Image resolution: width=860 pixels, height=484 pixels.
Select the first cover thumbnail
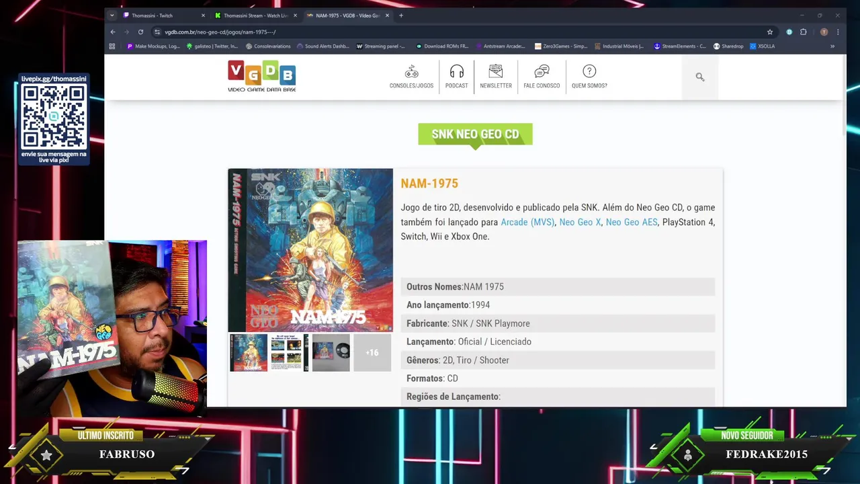click(x=249, y=352)
